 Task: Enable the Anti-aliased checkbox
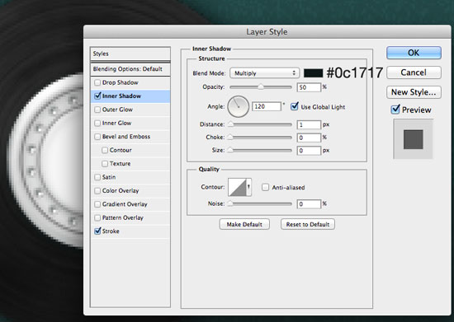point(265,188)
